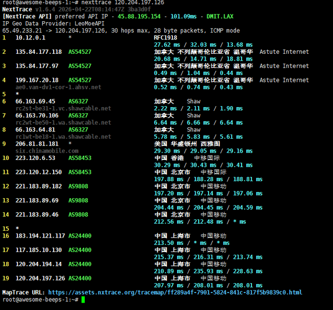Select hop 6 IP 66.163.69.45
This screenshot has height=310, width=333.
(x=35, y=101)
